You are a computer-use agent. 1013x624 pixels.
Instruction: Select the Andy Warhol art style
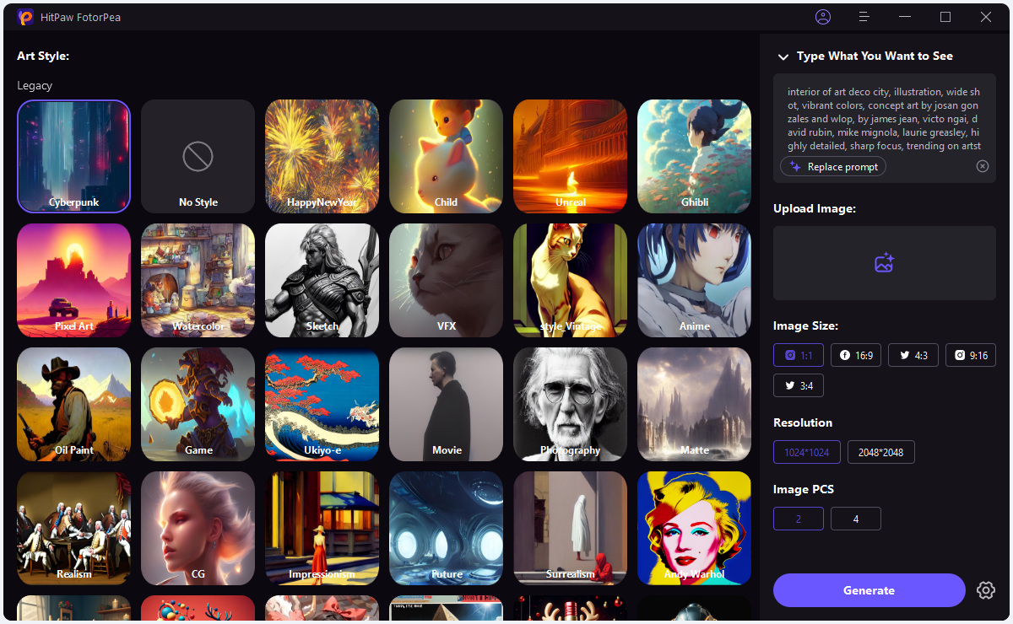coord(695,528)
